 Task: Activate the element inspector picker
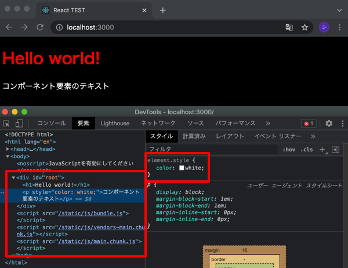pyautogui.click(x=6, y=124)
